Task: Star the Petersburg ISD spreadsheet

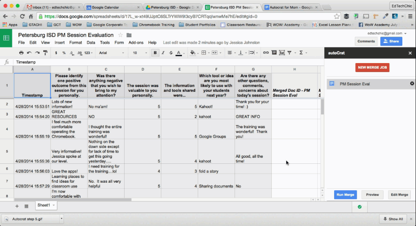Action: click(120, 35)
